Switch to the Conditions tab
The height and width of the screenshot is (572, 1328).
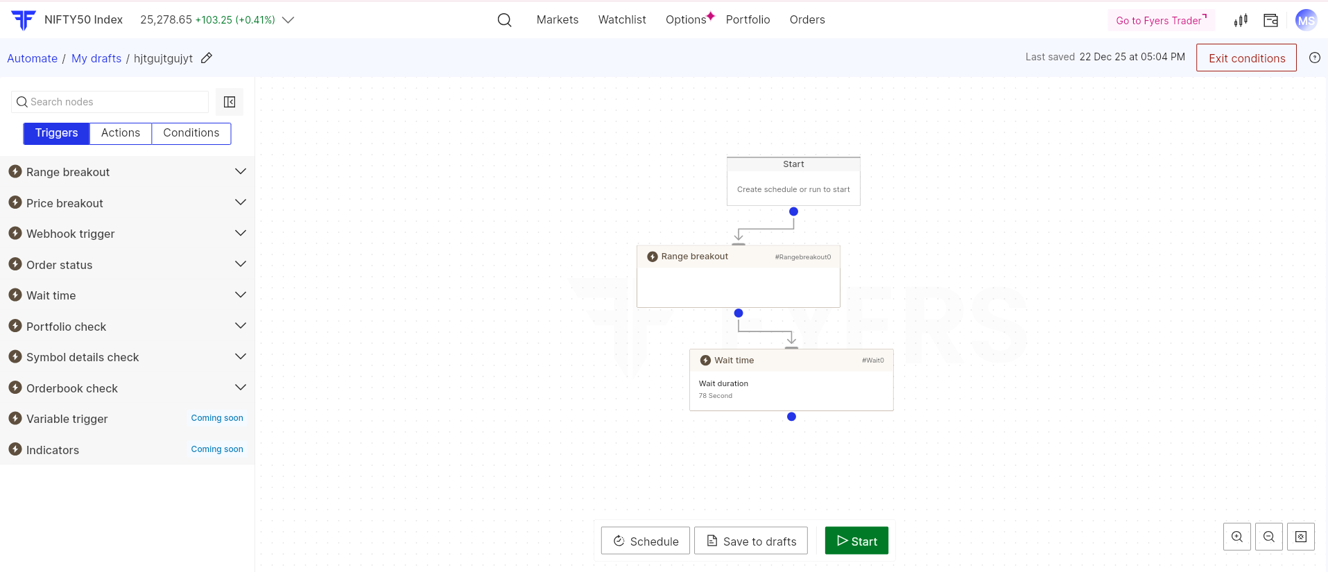[x=191, y=133]
